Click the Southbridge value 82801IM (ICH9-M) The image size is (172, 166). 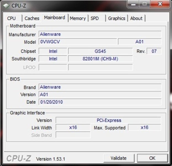[x=100, y=59]
